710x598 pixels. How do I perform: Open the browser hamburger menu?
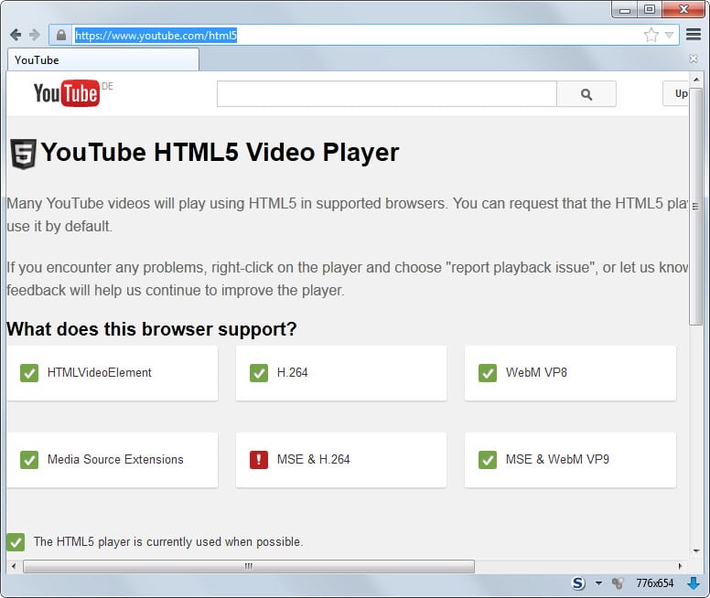694,35
